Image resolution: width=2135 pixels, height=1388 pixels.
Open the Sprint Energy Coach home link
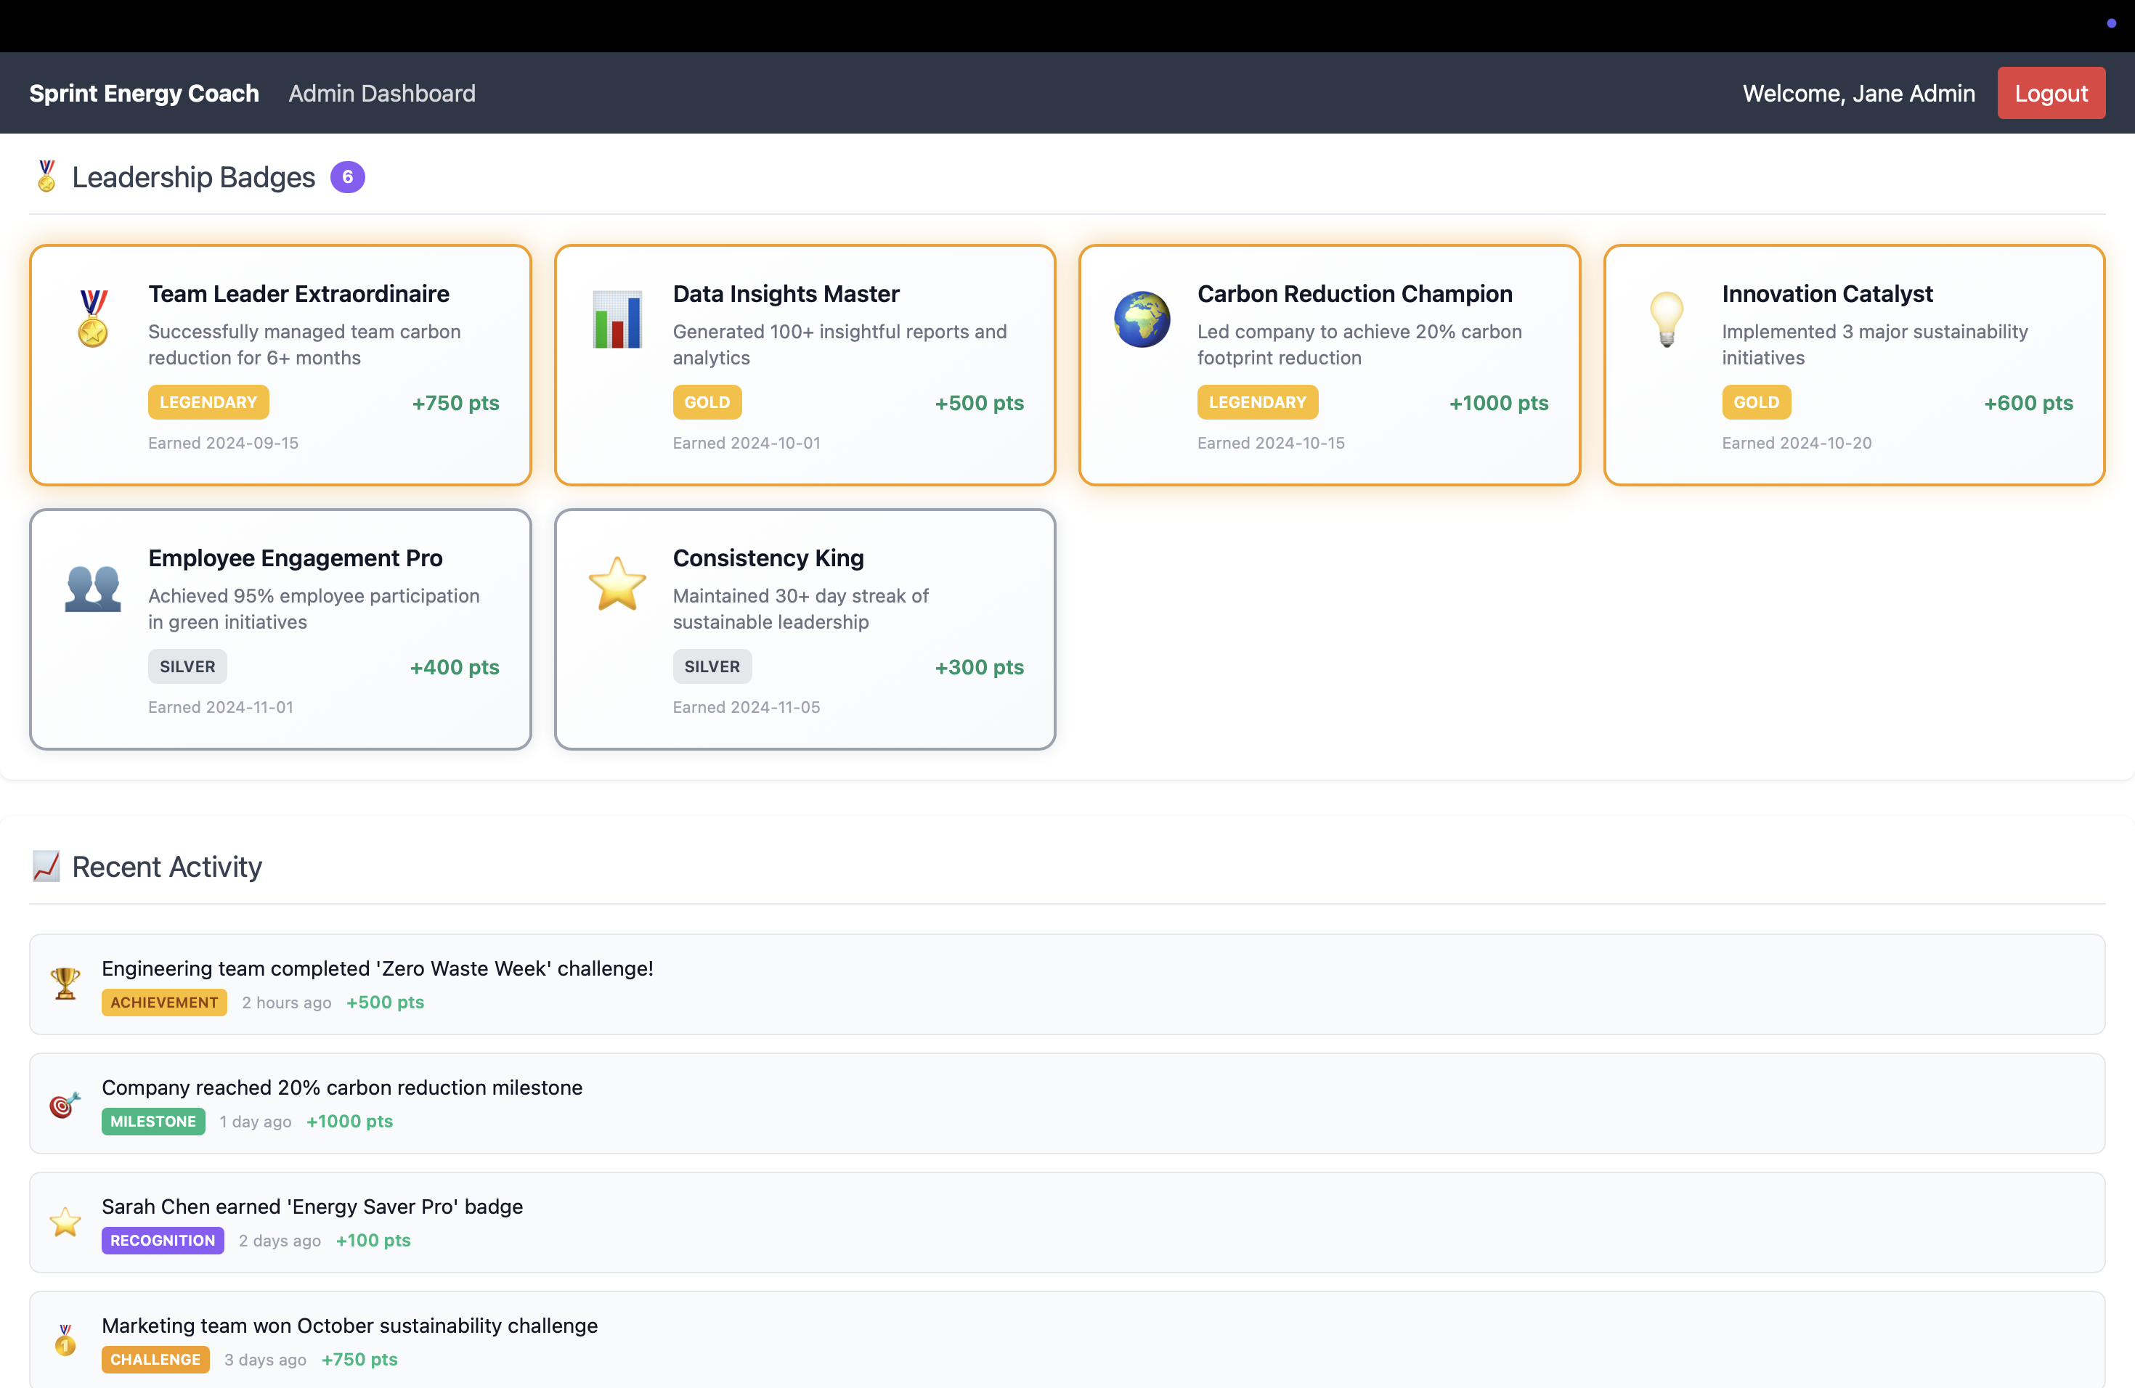[x=144, y=93]
